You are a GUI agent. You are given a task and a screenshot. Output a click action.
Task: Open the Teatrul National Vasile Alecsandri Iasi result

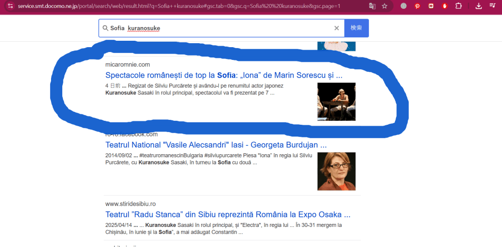(216, 145)
